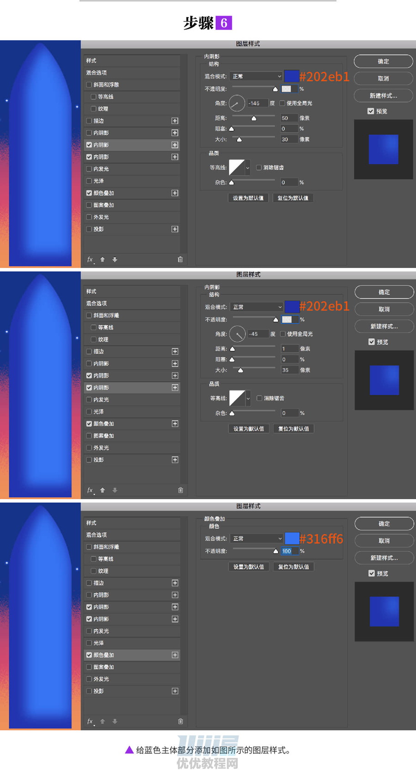Click plus icon beside 描边 in angle -45 dialog

tap(175, 352)
